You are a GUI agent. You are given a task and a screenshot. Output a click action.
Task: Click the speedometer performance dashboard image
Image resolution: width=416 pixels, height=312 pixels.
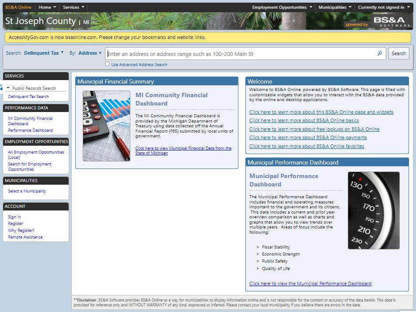point(374,210)
